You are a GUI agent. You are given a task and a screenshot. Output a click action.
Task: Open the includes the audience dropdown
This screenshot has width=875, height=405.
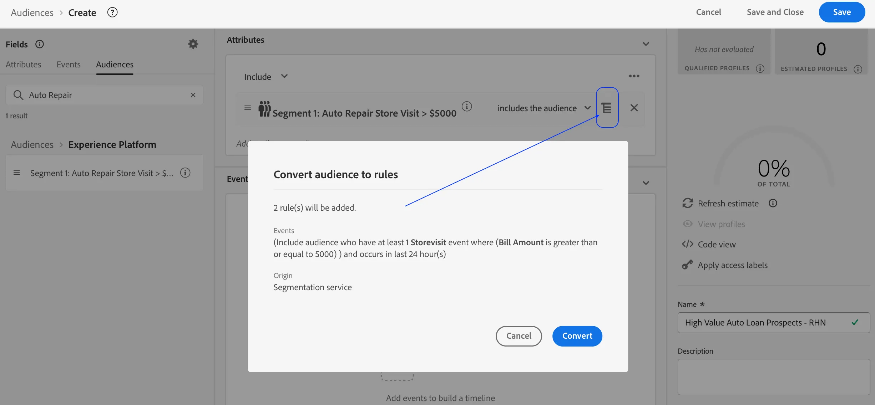click(544, 108)
